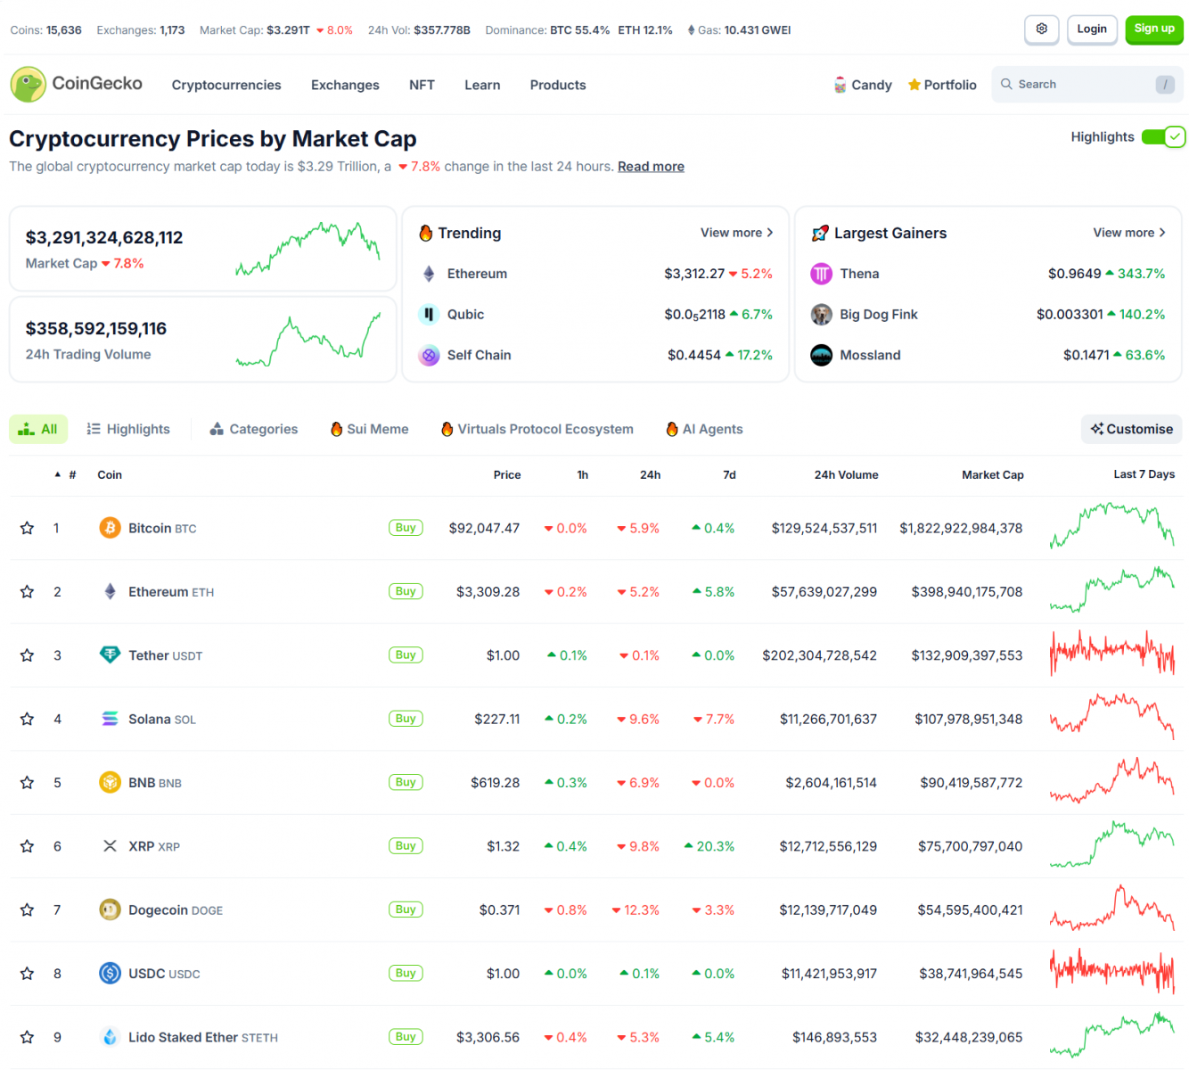Click the Tether coin icon
Screen dimensions: 1189x1070
110,655
